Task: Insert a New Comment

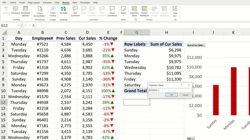Action: pyautogui.click(x=75, y=11)
